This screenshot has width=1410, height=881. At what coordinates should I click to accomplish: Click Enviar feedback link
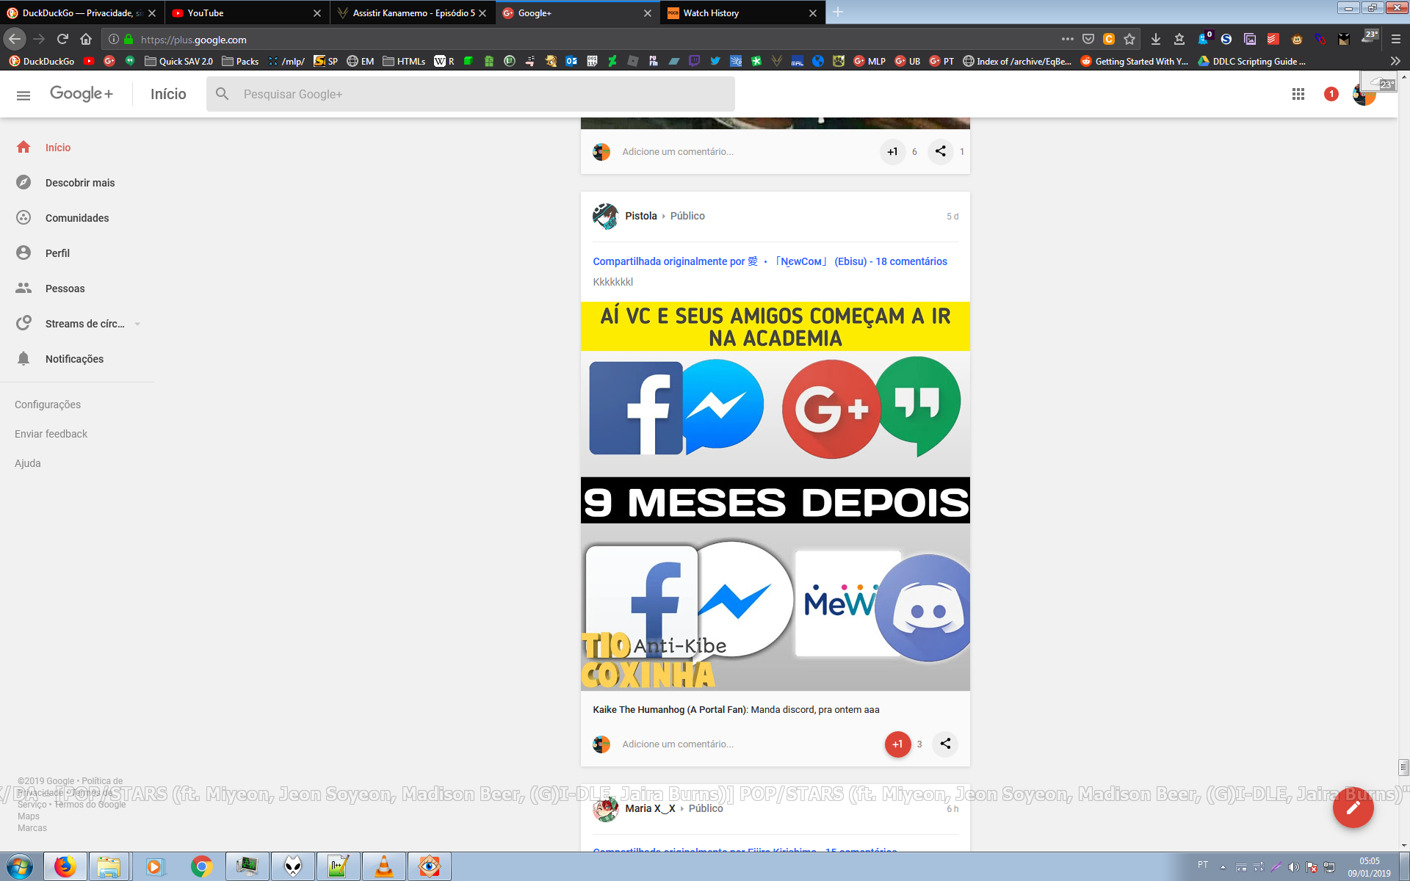[51, 434]
